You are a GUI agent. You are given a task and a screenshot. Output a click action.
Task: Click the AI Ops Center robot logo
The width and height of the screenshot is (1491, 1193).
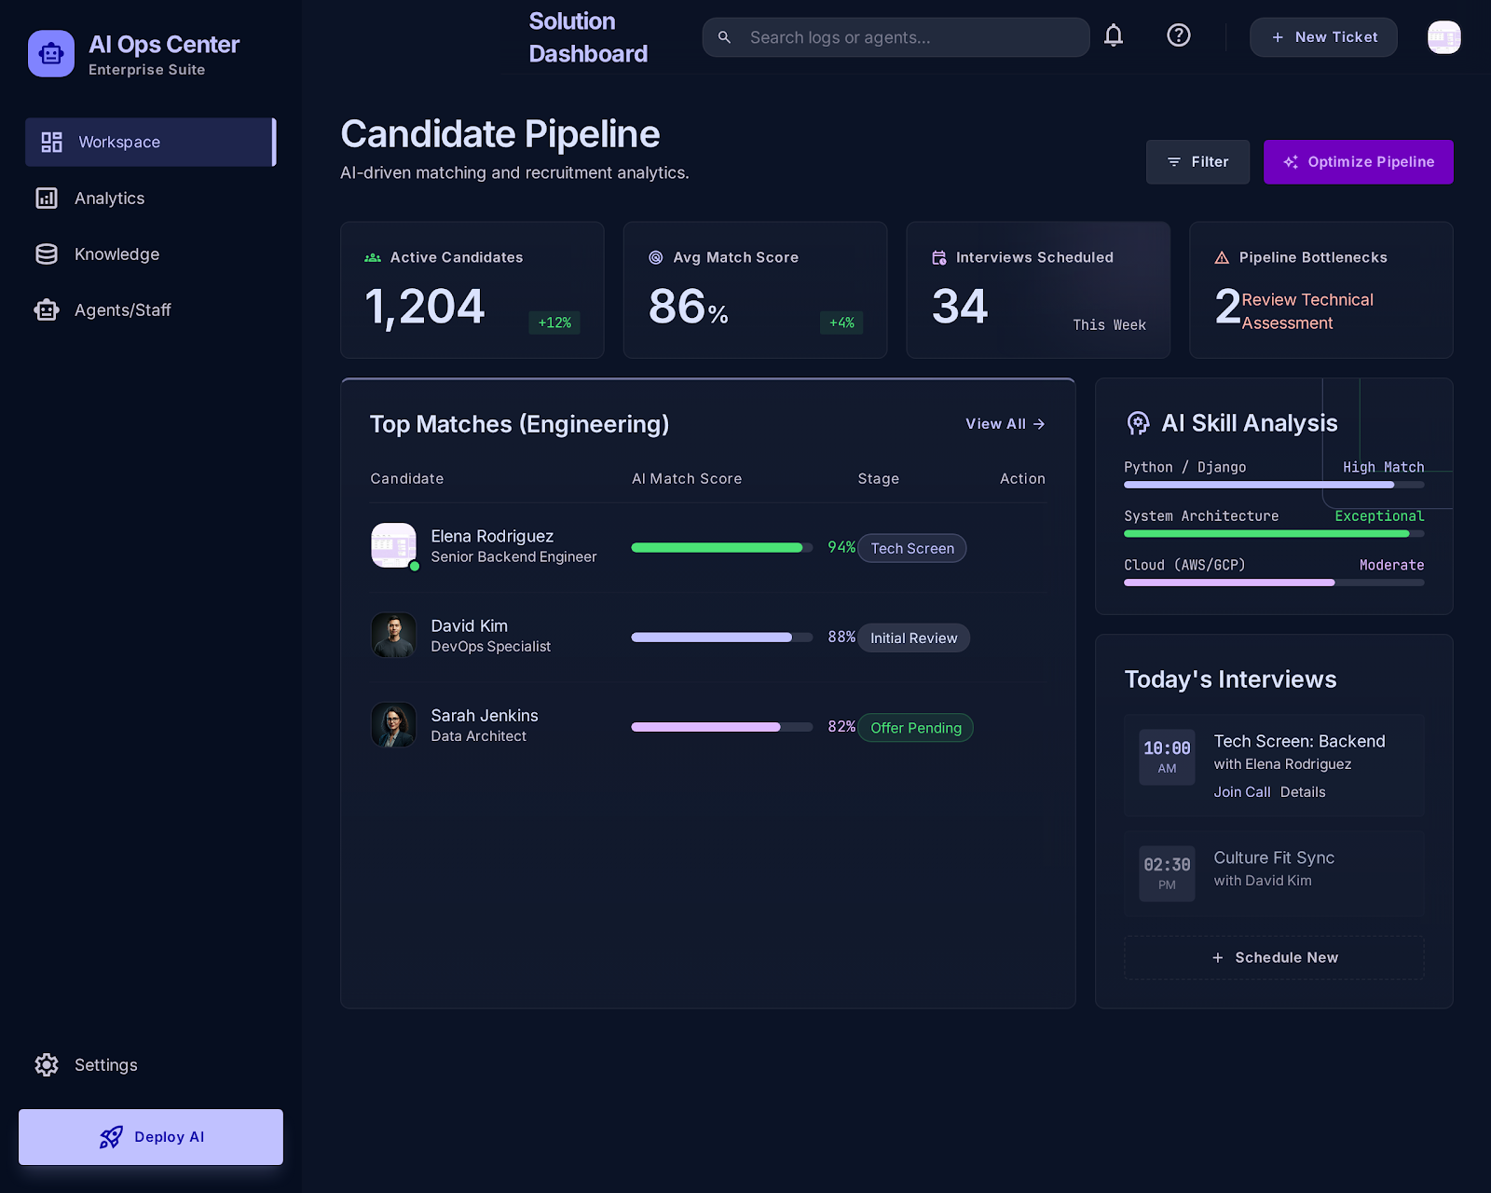[51, 54]
